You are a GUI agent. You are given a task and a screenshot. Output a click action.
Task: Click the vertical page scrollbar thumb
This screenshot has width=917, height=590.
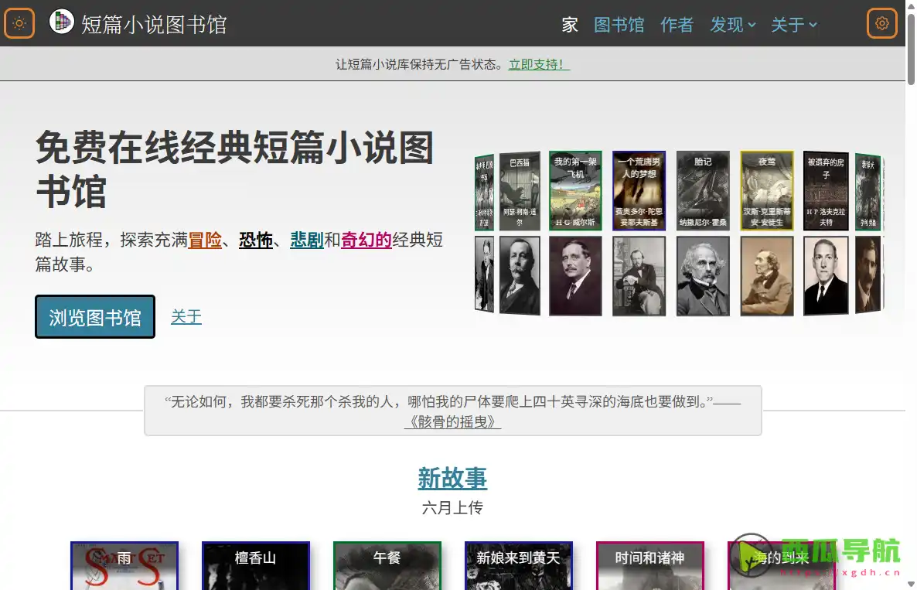click(x=911, y=49)
